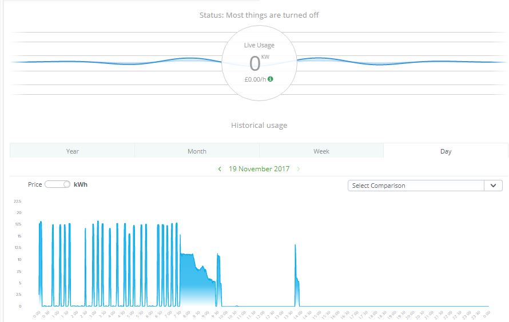The width and height of the screenshot is (509, 322).
Task: Go to previous day using left arrow
Action: tap(220, 169)
